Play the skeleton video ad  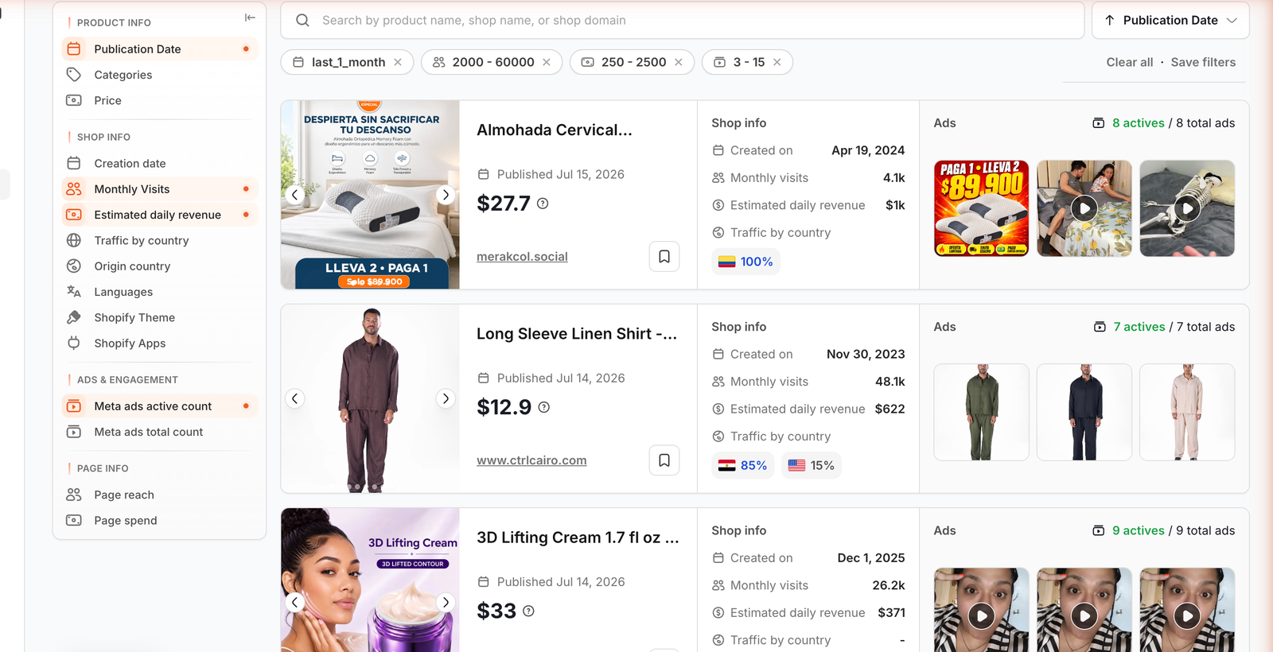[x=1187, y=208]
